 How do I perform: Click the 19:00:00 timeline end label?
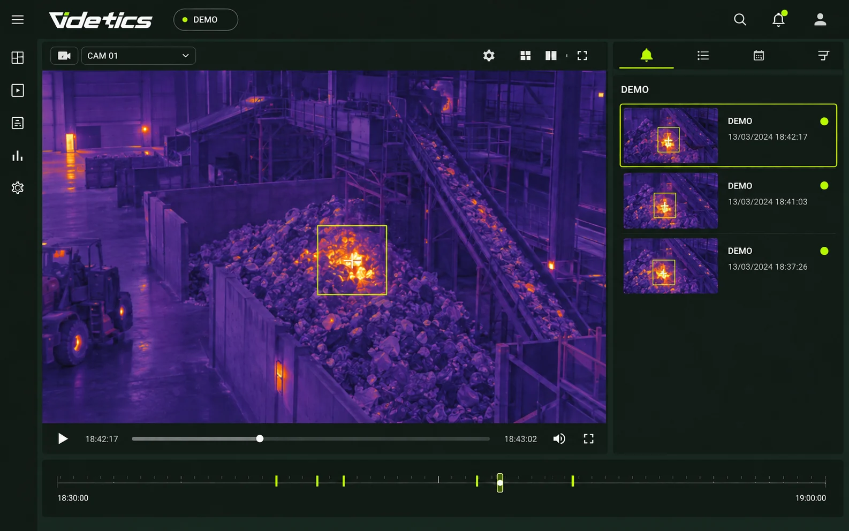click(x=810, y=498)
